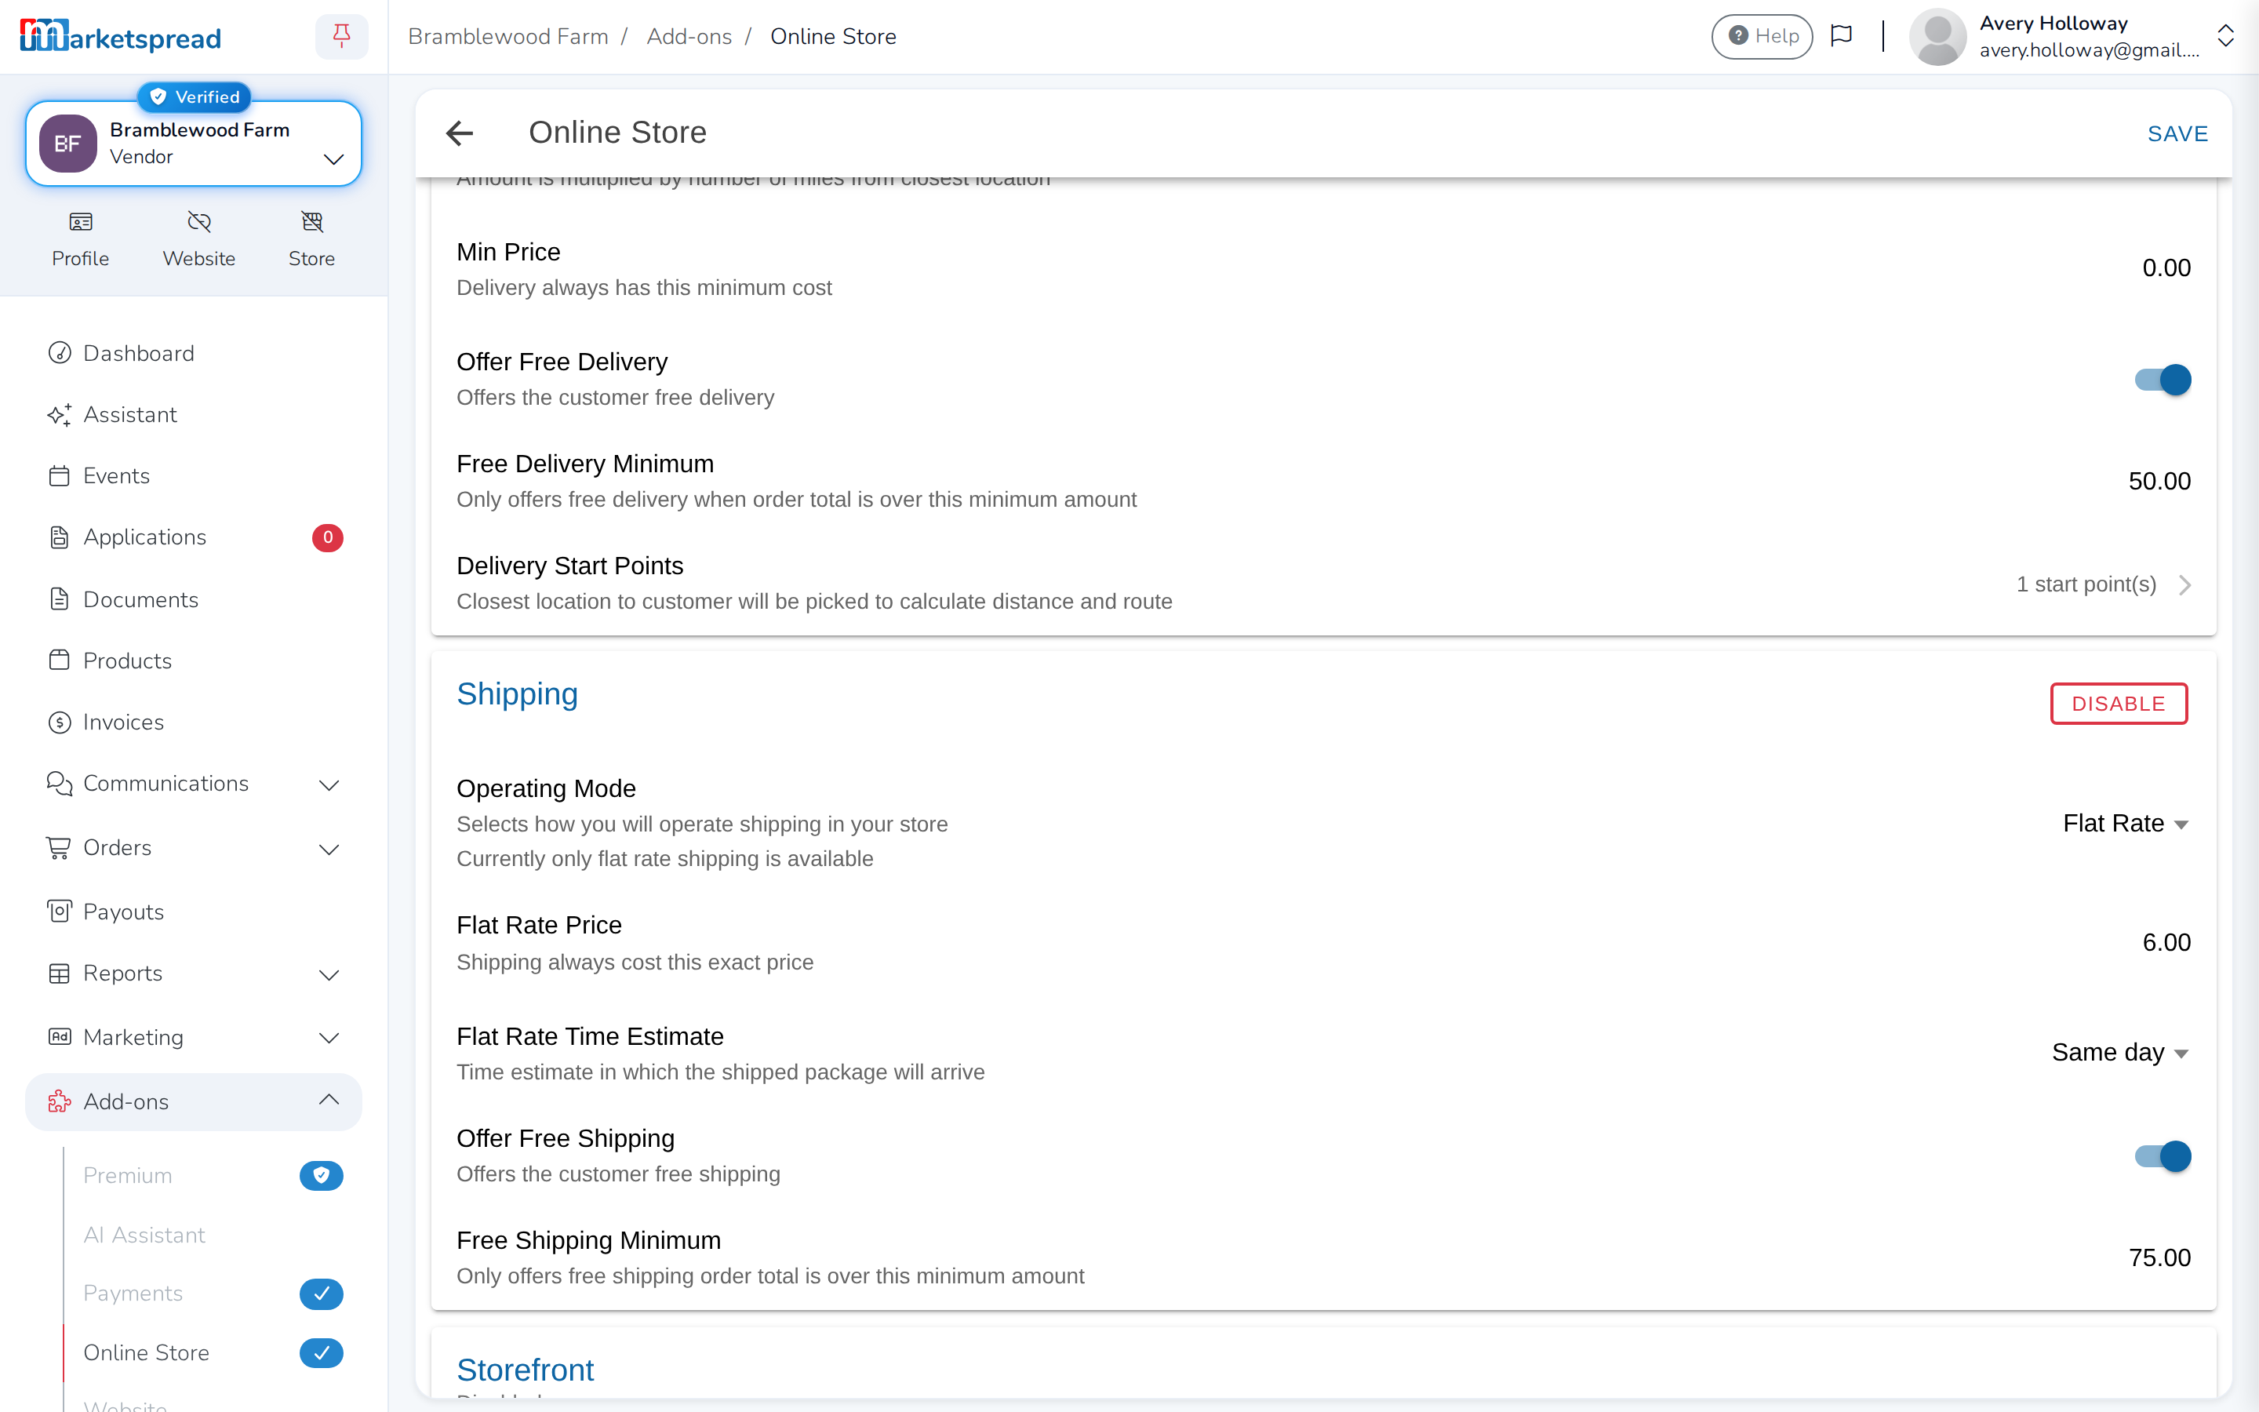Click the back arrow beside Online Store
2259x1412 pixels.
460,133
